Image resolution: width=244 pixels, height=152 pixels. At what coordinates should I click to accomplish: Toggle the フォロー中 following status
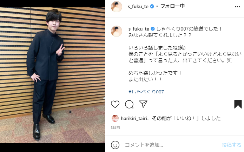(172, 6)
